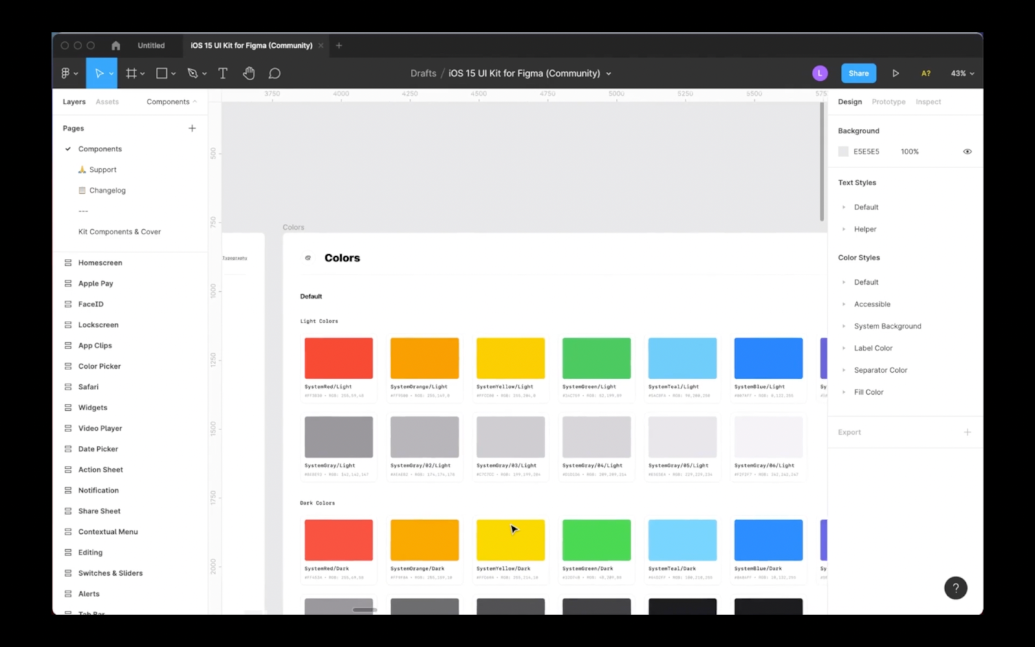Viewport: 1035px width, 647px height.
Task: Open user avatar L
Action: [x=820, y=73]
